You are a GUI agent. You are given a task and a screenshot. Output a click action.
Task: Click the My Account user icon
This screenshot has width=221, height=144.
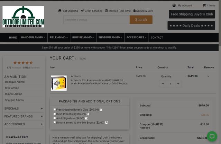coord(174,5)
